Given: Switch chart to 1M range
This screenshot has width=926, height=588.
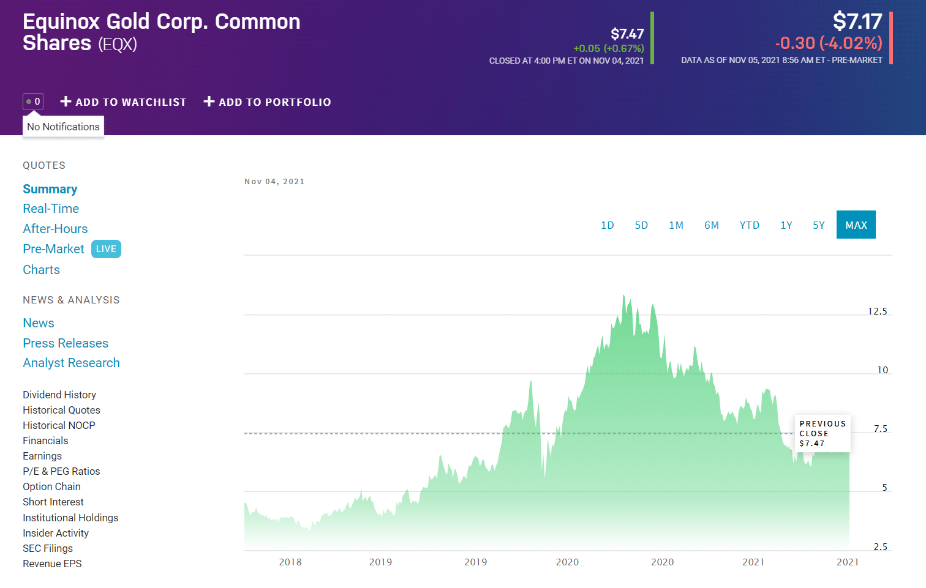Looking at the screenshot, I should [676, 225].
